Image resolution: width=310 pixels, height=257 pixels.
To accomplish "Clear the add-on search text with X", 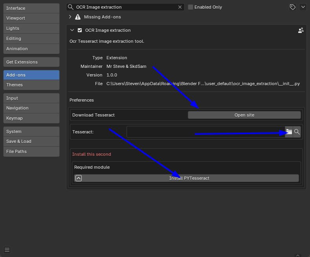I will tap(180, 7).
